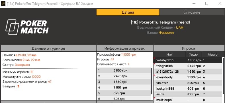
Task: Click the prize list scrollbar
Action: pyautogui.click(x=152, y=81)
